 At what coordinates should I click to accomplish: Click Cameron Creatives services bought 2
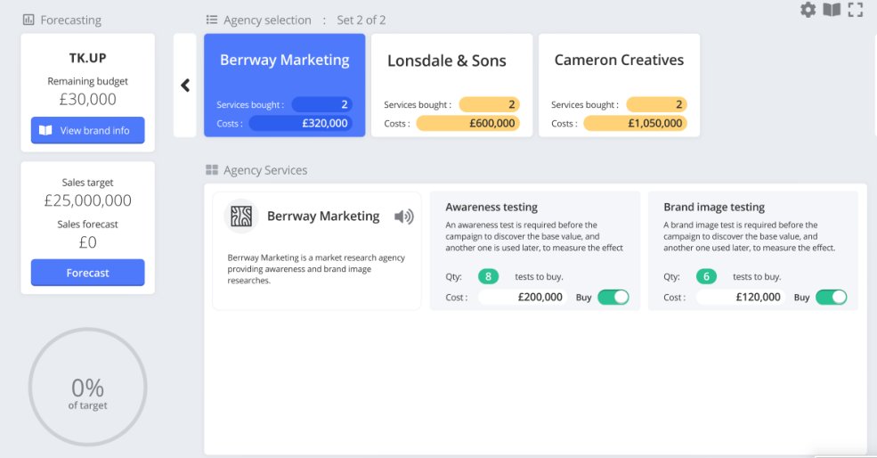[x=656, y=105]
